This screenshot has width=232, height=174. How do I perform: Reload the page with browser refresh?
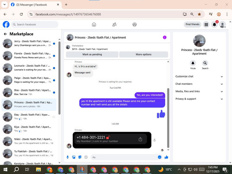coord(21,14)
